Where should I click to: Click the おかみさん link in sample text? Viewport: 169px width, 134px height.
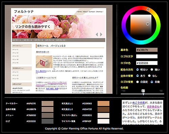coord(153,106)
